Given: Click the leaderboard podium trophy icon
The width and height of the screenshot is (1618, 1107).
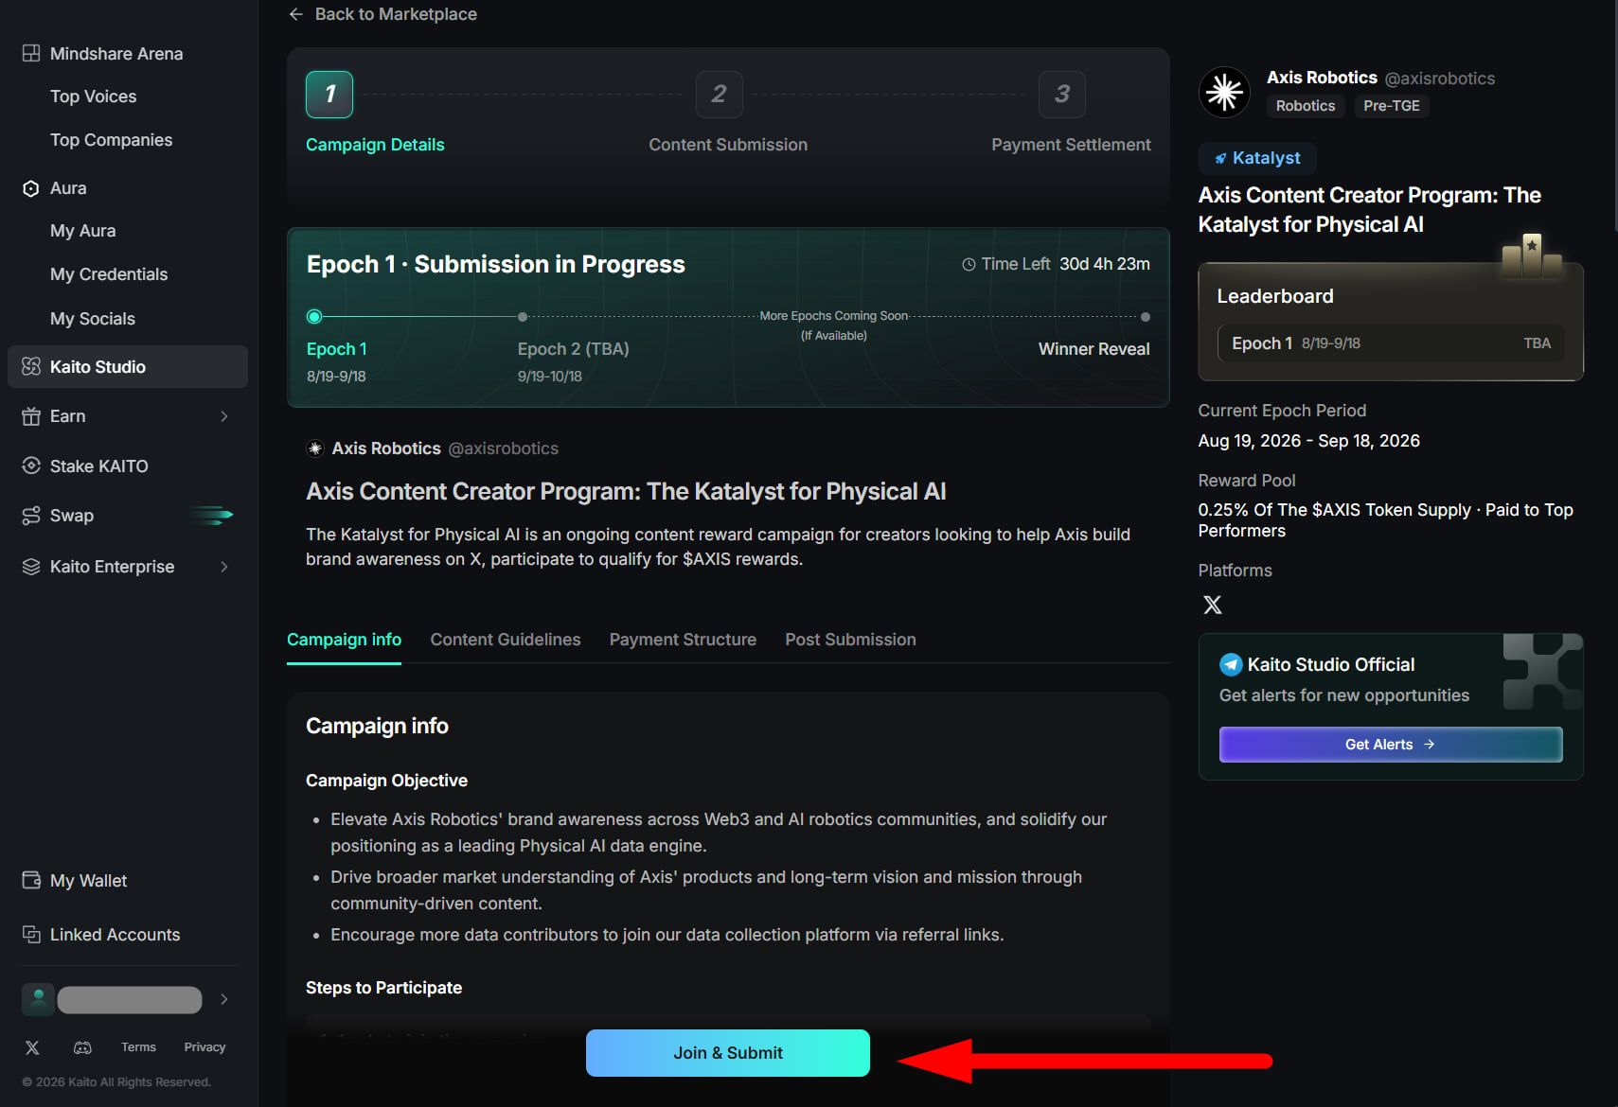Looking at the screenshot, I should (1532, 255).
